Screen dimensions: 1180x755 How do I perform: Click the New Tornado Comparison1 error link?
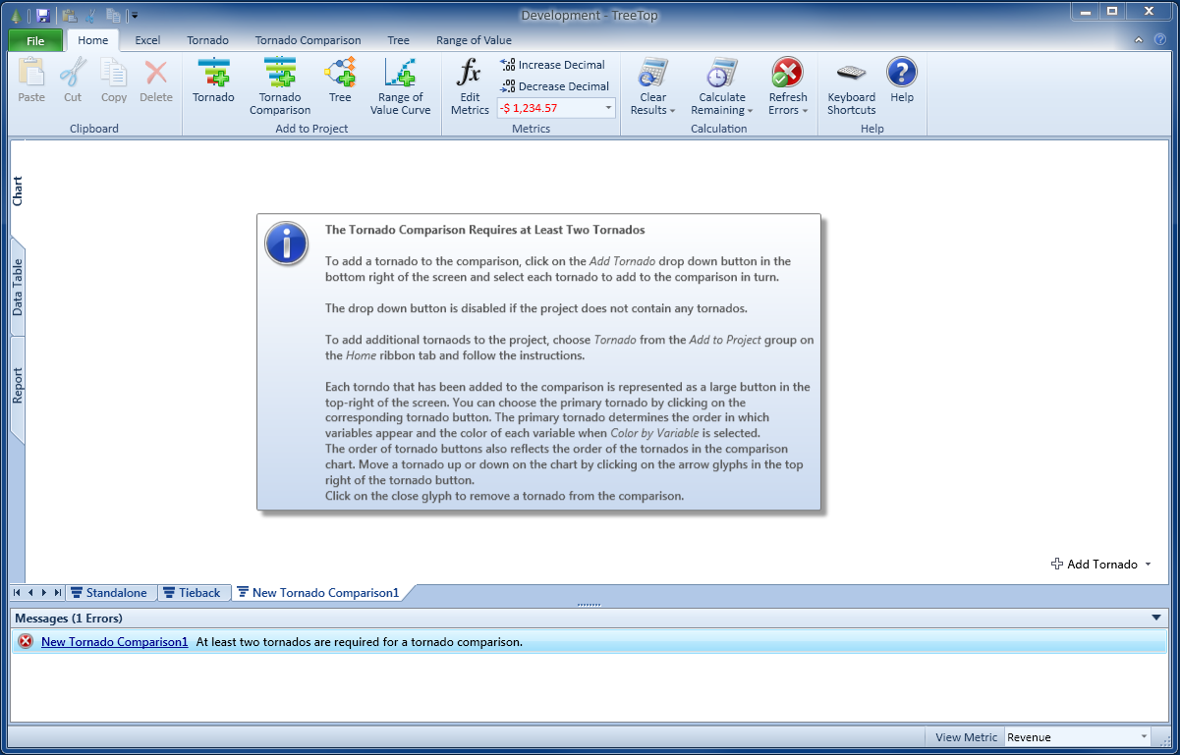point(114,642)
